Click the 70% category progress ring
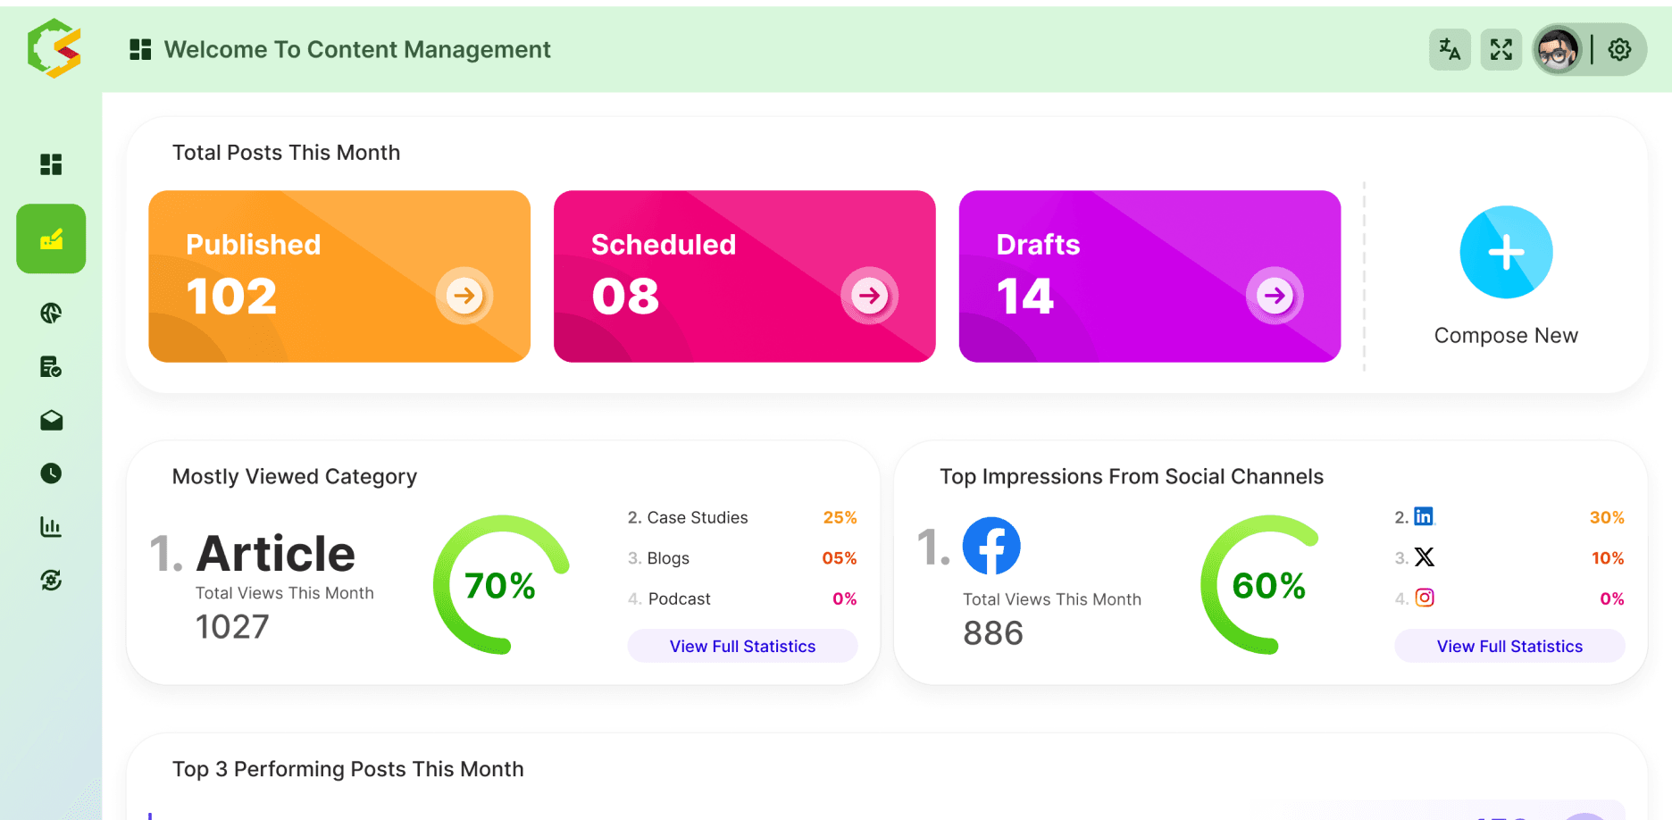The width and height of the screenshot is (1672, 820). click(x=501, y=585)
